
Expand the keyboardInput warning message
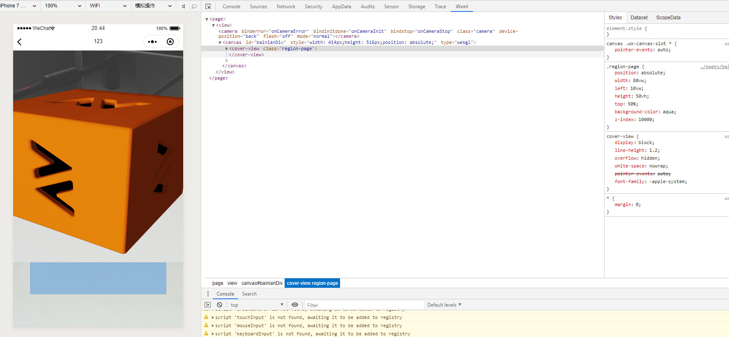pos(213,334)
